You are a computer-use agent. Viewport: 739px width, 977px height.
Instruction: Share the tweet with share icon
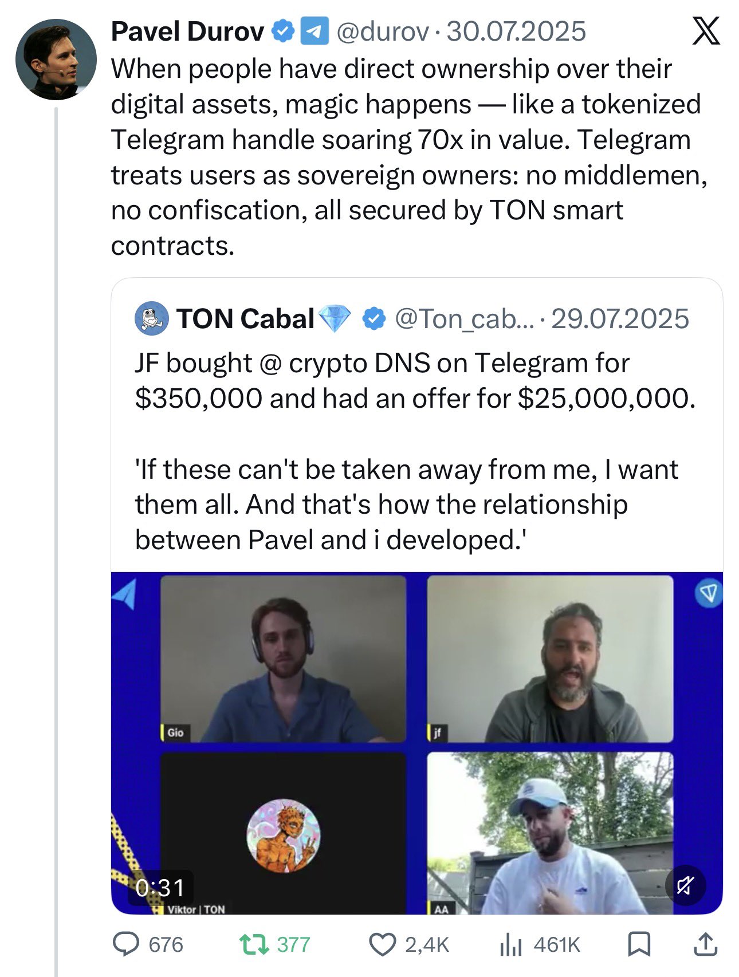pyautogui.click(x=705, y=944)
